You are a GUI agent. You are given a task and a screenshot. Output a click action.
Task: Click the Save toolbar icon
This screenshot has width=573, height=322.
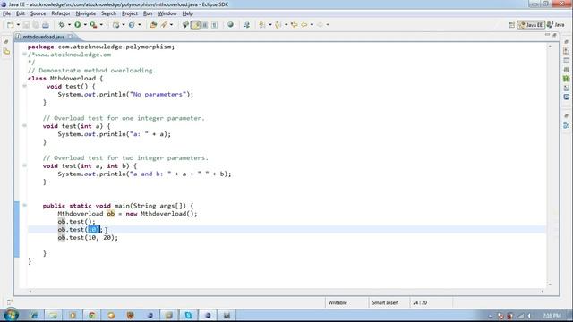point(26,25)
